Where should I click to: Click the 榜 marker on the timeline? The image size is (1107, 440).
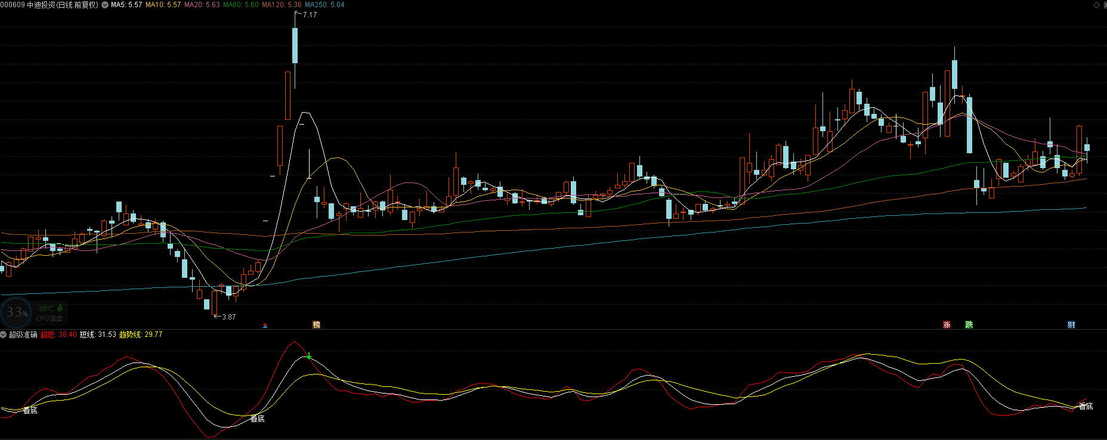(317, 325)
